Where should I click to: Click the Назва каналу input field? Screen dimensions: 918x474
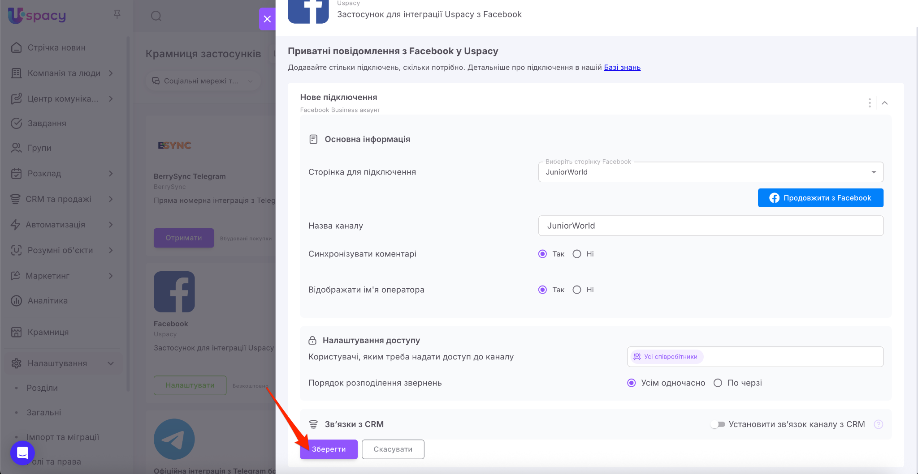click(710, 226)
